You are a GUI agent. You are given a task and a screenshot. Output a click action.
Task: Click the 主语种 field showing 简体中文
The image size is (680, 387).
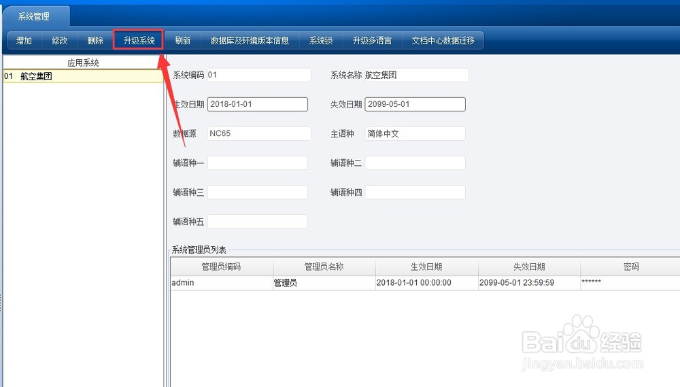[415, 133]
